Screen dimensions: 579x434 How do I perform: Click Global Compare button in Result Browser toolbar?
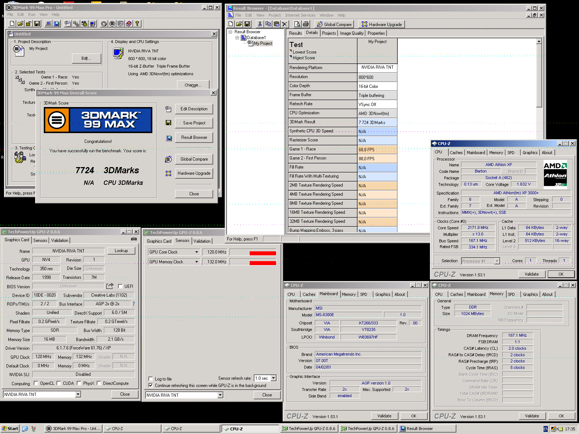[334, 24]
